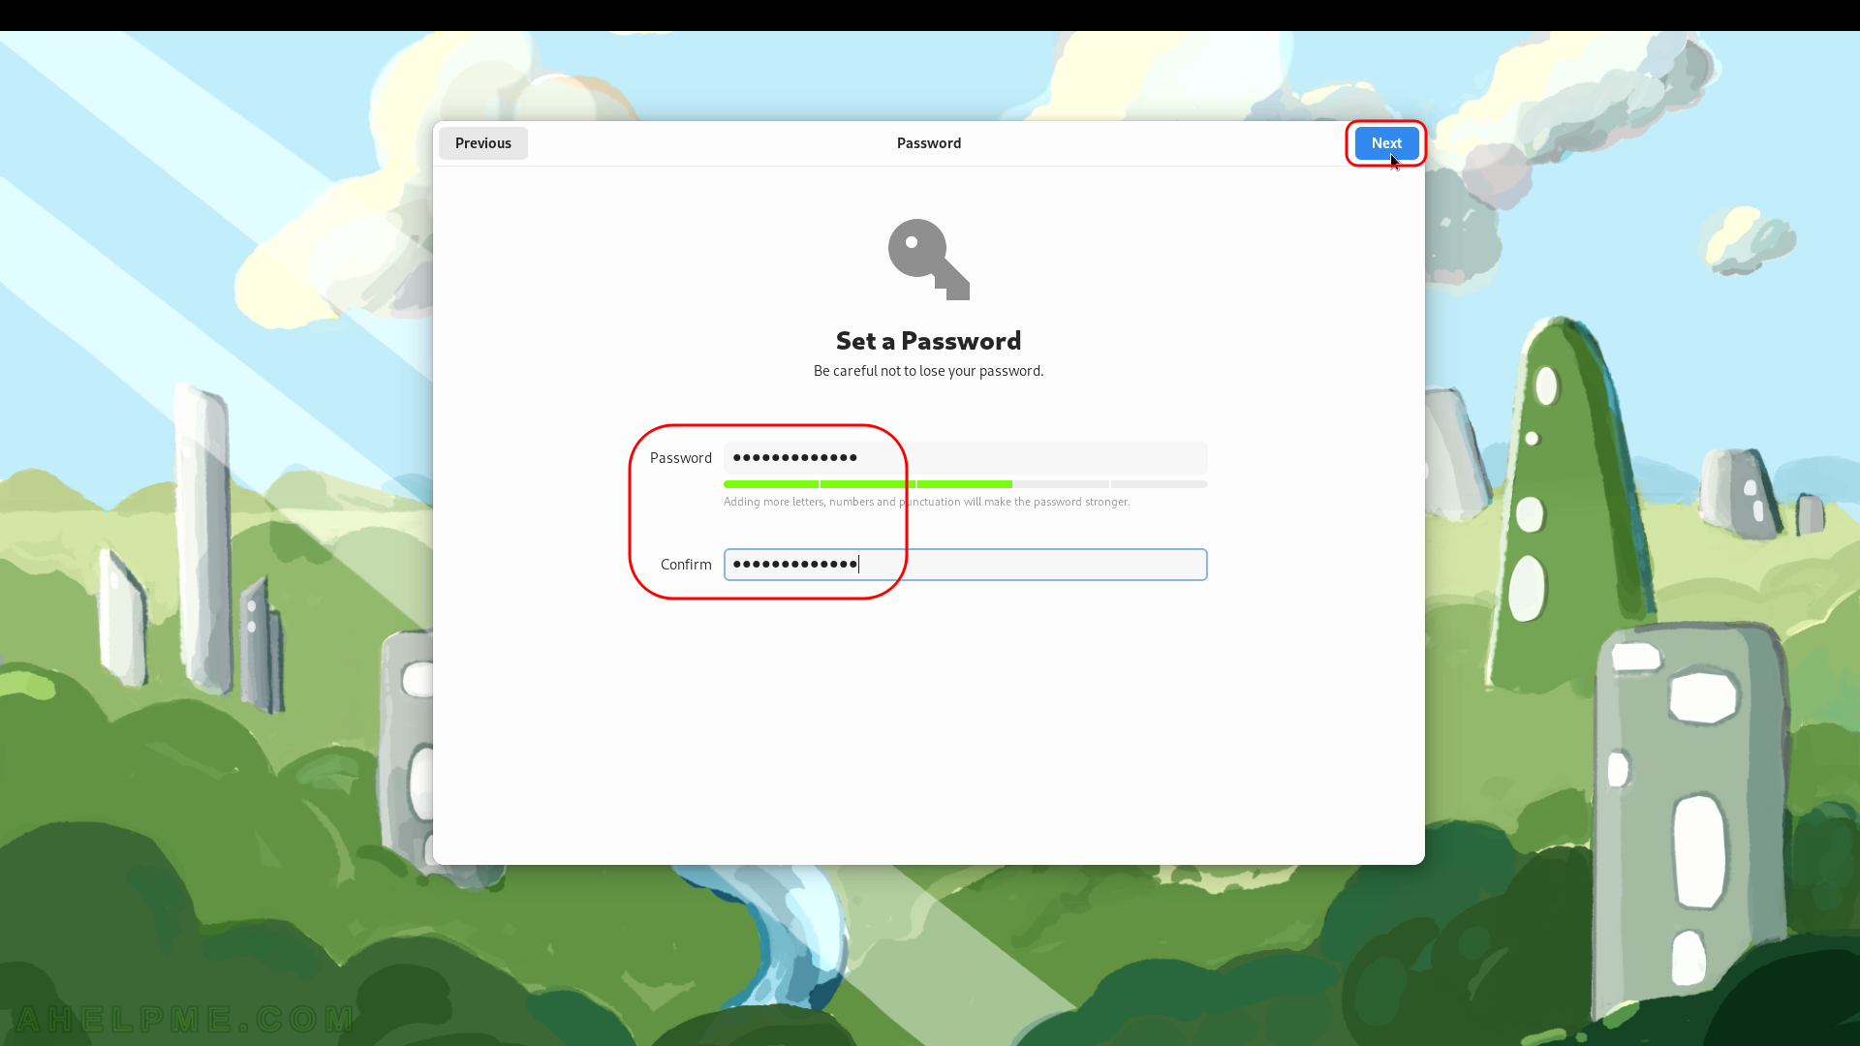Viewport: 1860px width, 1046px height.
Task: Click the third green strength bar segment
Action: point(965,484)
